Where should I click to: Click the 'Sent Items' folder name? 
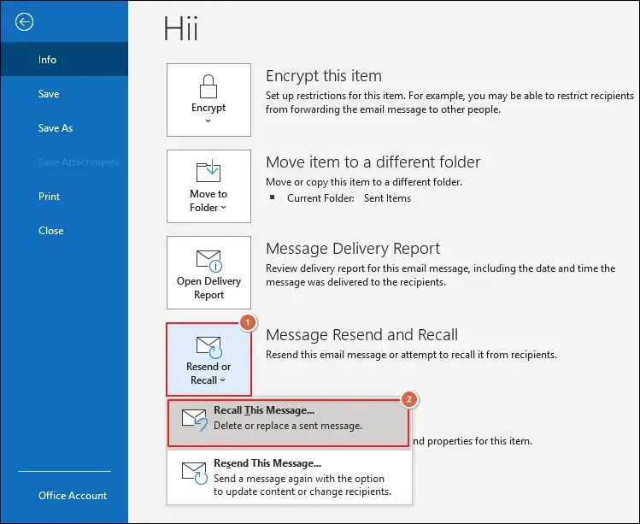[387, 198]
